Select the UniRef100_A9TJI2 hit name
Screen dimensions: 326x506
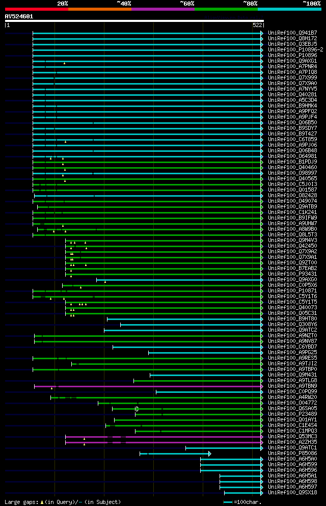click(292, 364)
